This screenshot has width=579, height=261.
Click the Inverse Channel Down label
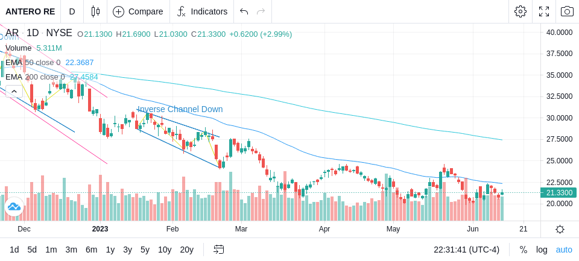(180, 109)
